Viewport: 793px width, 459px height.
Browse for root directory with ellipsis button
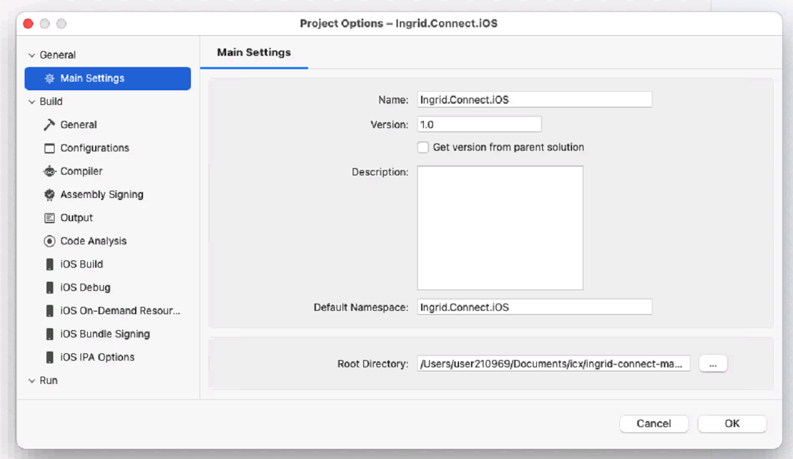pos(713,363)
